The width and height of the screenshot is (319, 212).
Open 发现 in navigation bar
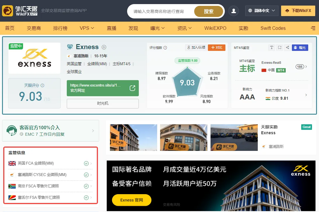[133, 28]
